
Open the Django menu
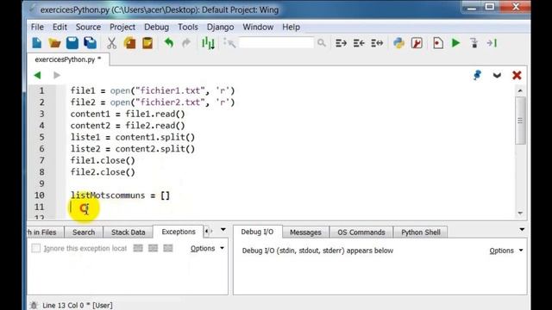point(220,27)
